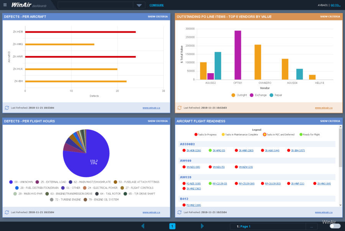Select page 1 indicator in pager
The image size is (345, 231).
point(172,226)
